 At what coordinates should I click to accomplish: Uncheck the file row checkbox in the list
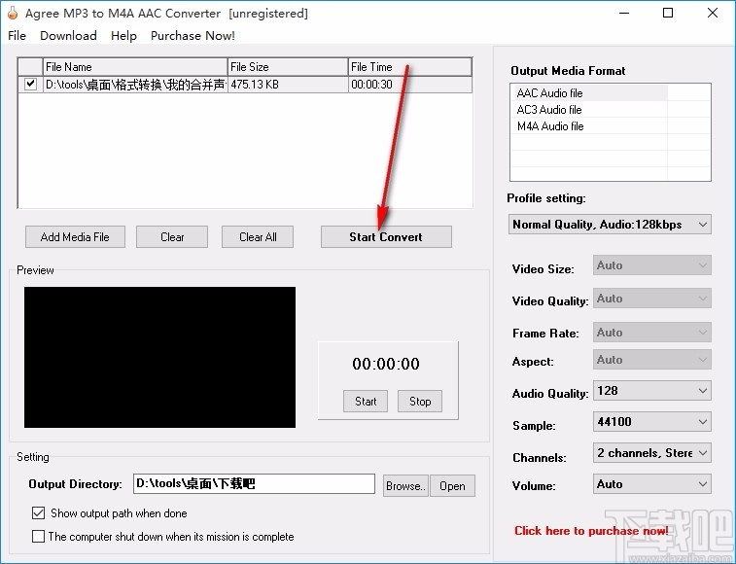[31, 84]
